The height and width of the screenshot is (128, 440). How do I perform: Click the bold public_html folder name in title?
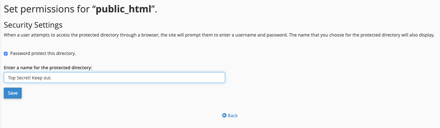click(123, 9)
